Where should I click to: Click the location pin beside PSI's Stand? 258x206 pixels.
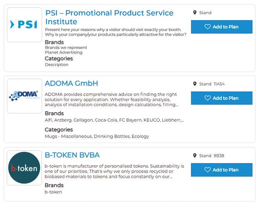point(195,13)
